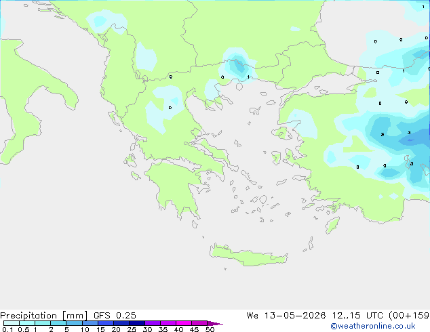Click the 30–35 mm purple swatch
Viewport: 430px width, 332px height.
tap(153, 323)
